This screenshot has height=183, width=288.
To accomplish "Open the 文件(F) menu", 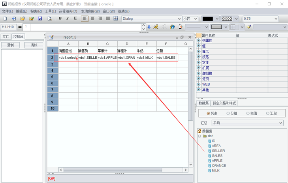I will [x=8, y=11].
